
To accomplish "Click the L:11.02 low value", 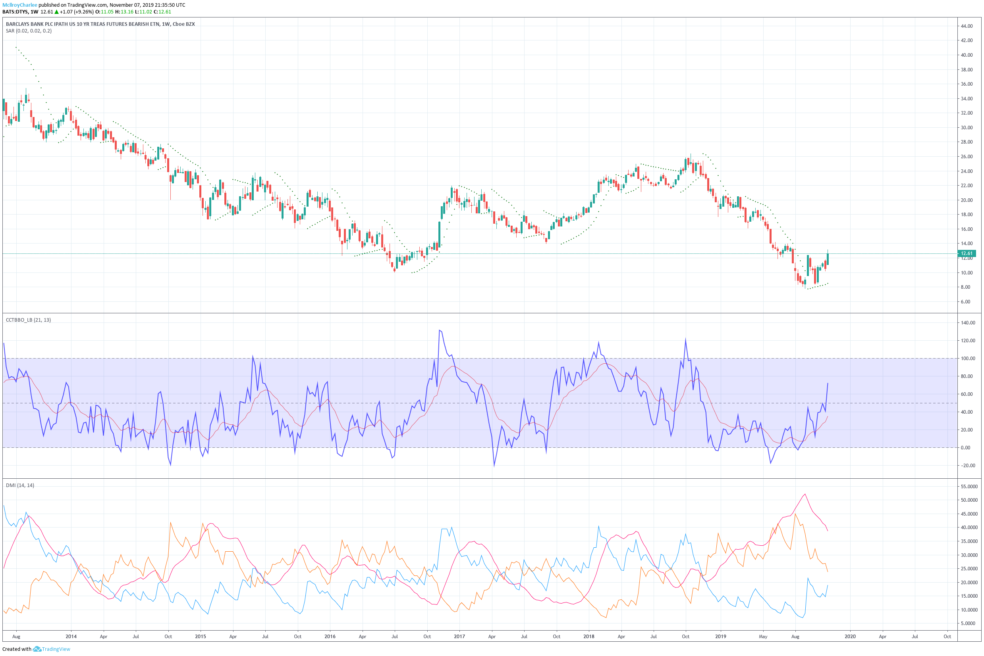I will (143, 12).
